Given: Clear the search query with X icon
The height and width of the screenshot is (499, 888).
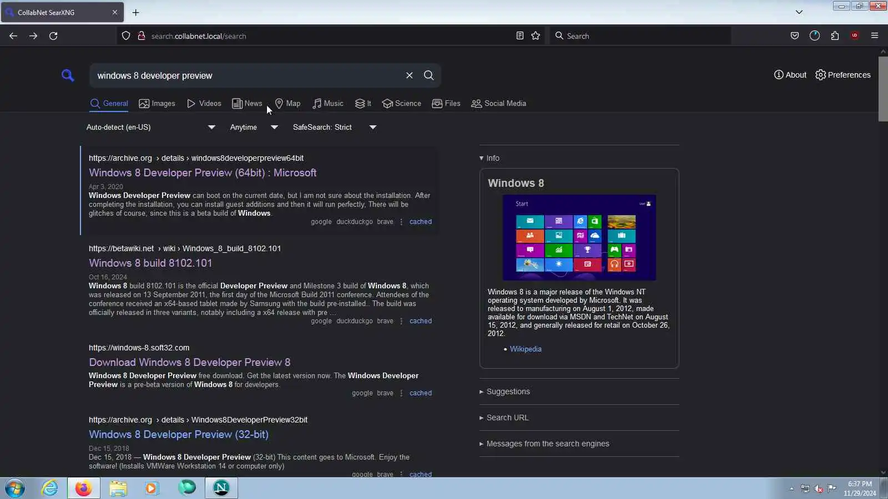Looking at the screenshot, I should tap(410, 75).
